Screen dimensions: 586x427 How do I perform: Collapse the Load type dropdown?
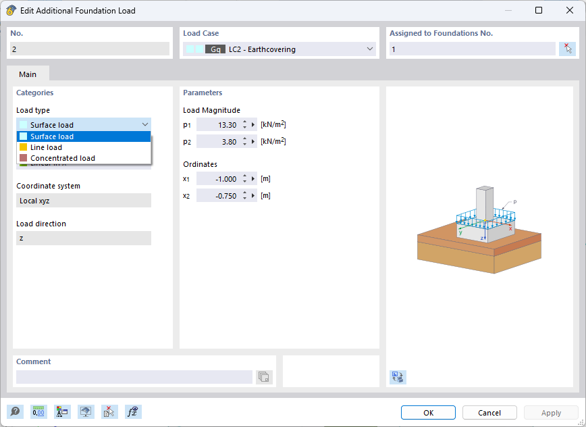click(x=145, y=124)
